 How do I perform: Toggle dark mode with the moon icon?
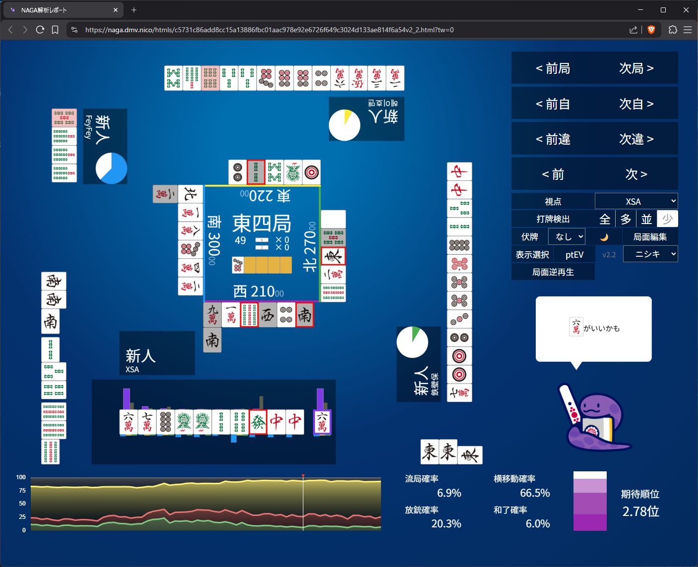[604, 237]
